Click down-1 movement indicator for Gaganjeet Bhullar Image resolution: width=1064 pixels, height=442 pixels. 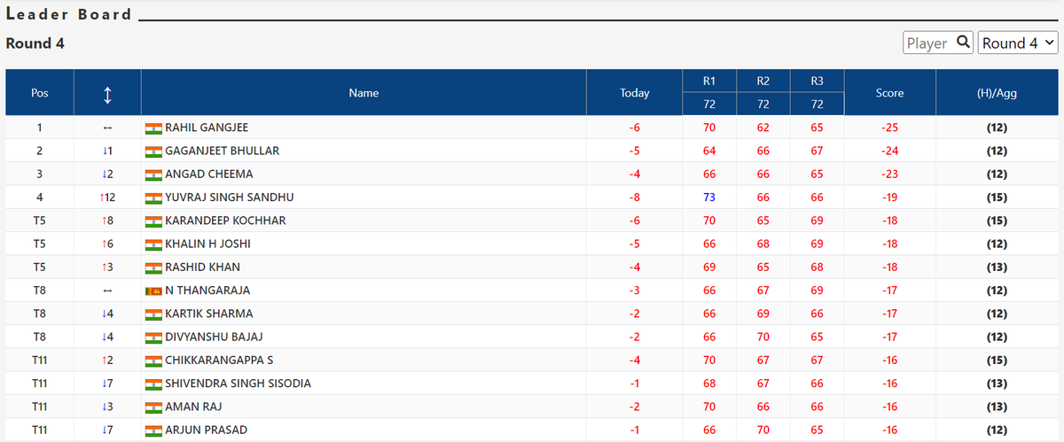[107, 151]
